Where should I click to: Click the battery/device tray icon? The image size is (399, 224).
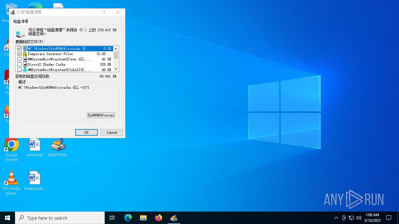344,218
